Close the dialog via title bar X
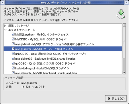This screenshot has height=104, width=129. point(126,2)
